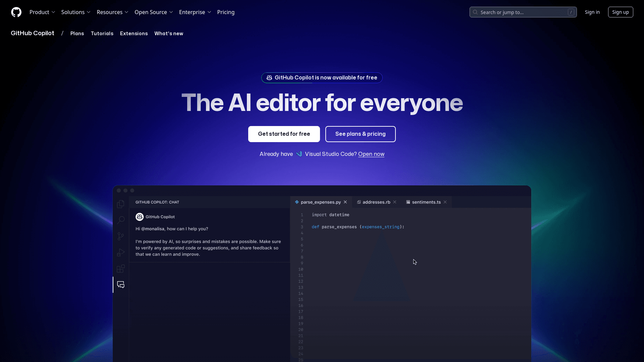Close the sentiments.ts tab

[445, 202]
